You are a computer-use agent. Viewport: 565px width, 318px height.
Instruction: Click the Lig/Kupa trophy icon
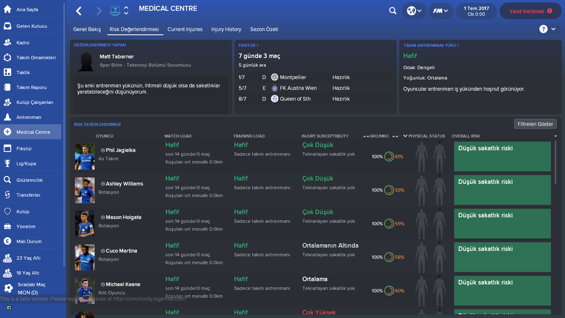7,164
